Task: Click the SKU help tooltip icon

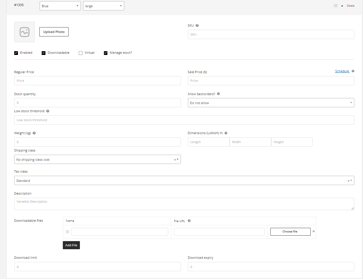Action: [197, 25]
